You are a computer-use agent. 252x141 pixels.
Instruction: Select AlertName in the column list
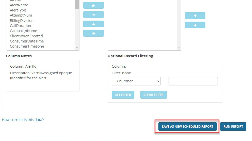pos(19,5)
